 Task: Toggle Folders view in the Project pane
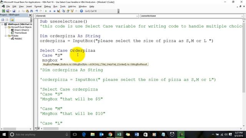(12, 20)
